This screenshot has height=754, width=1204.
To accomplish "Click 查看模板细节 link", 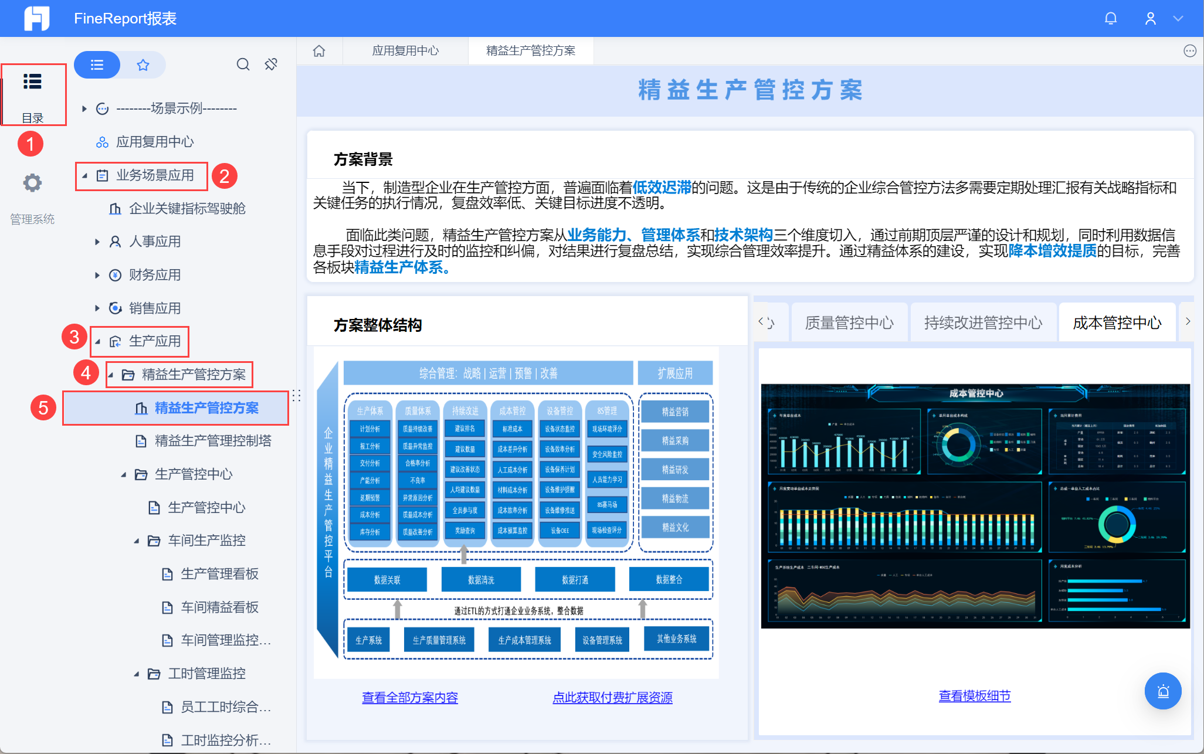I will click(x=974, y=696).
